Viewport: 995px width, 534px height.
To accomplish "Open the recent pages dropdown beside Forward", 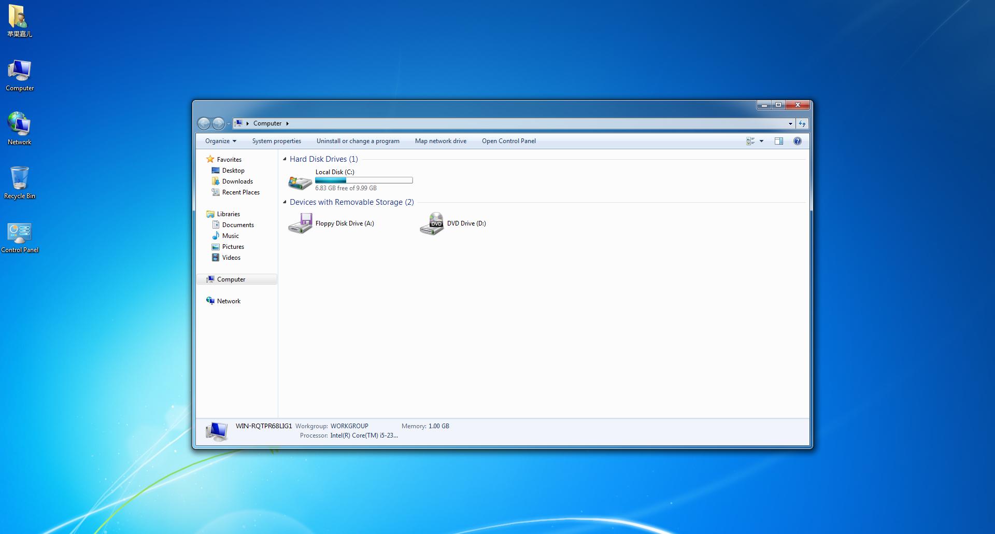I will [229, 124].
